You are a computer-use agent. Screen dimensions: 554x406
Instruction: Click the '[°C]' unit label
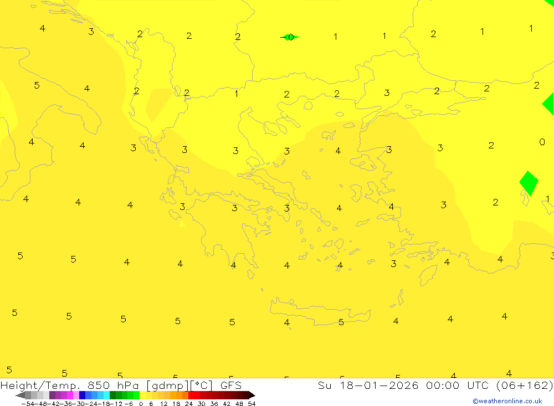tap(202, 386)
